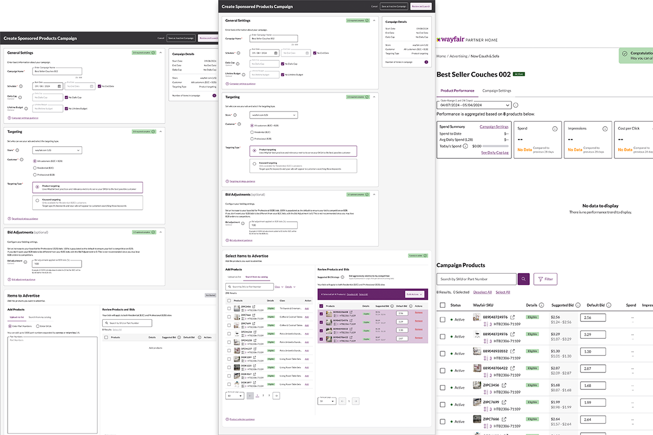Open the Store dropdown in the left campaign form
Image resolution: width=653 pixels, height=435 pixels.
click(x=57, y=150)
